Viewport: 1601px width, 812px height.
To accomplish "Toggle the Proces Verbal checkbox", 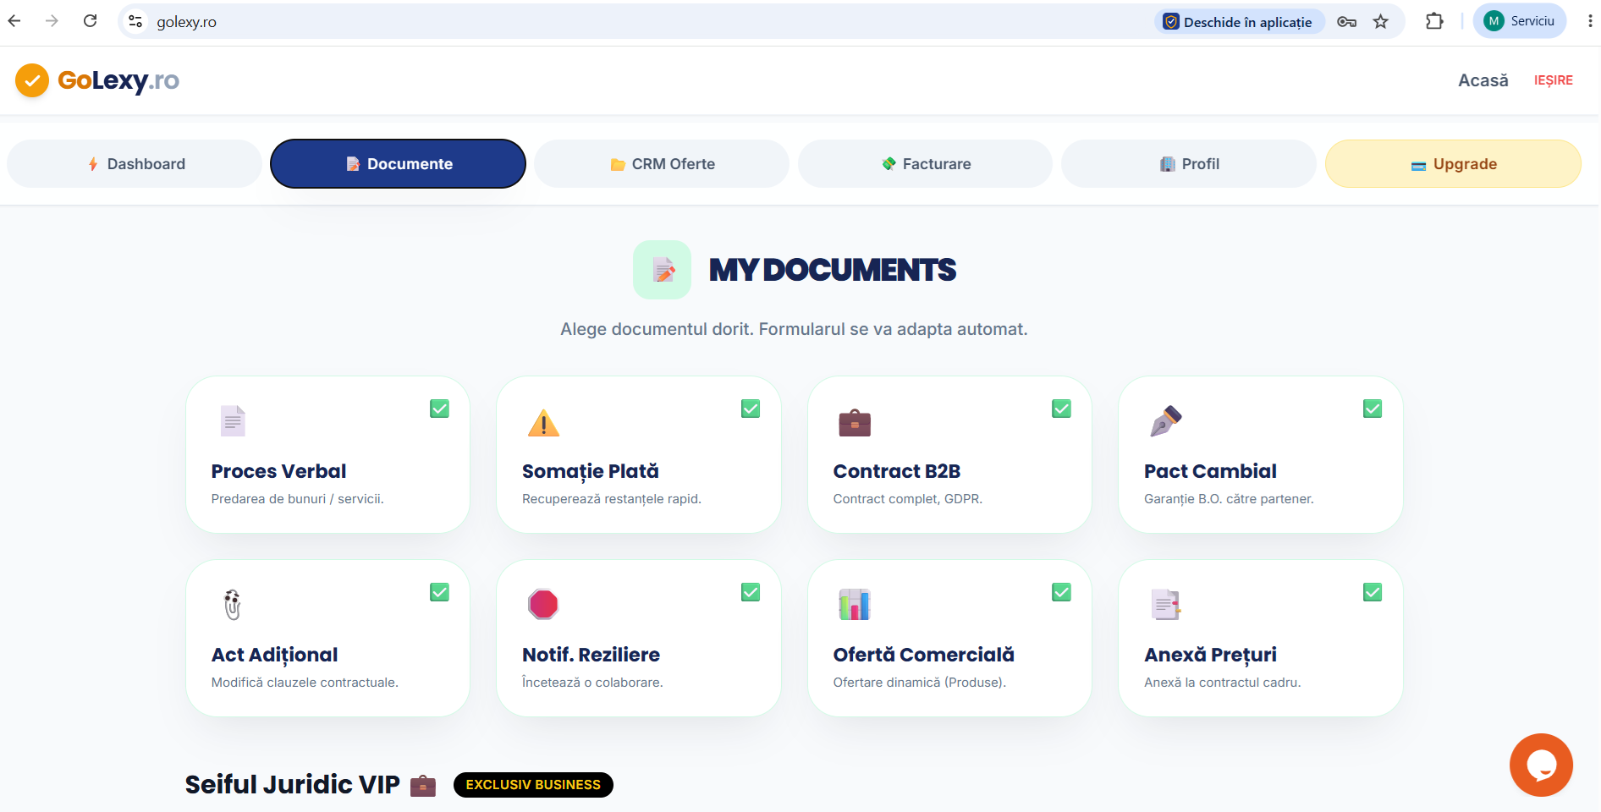I will [439, 409].
